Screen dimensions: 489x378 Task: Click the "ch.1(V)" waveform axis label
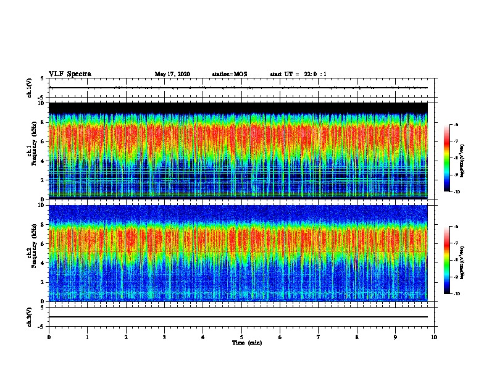click(x=30, y=88)
